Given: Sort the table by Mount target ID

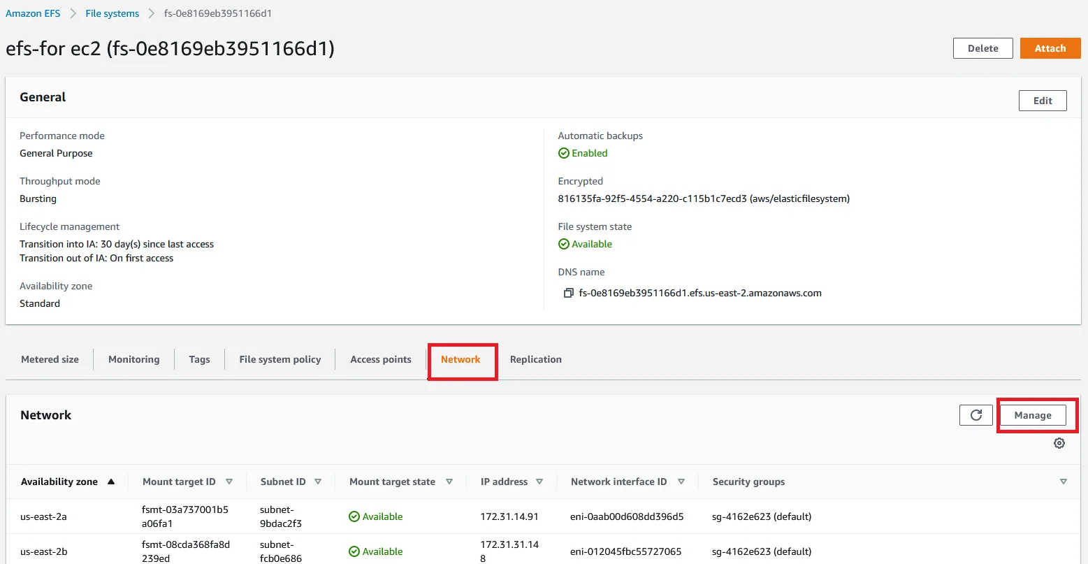Looking at the screenshot, I should coord(229,482).
